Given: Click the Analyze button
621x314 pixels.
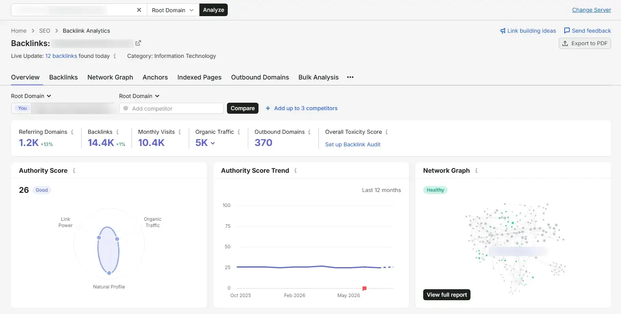Looking at the screenshot, I should point(214,10).
